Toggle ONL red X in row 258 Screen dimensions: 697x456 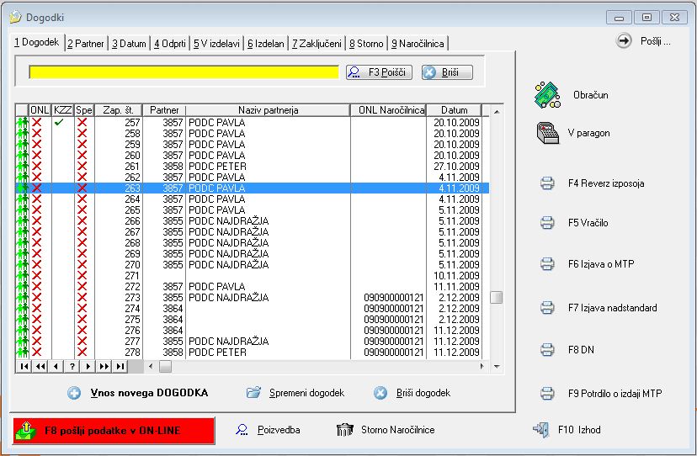click(37, 134)
